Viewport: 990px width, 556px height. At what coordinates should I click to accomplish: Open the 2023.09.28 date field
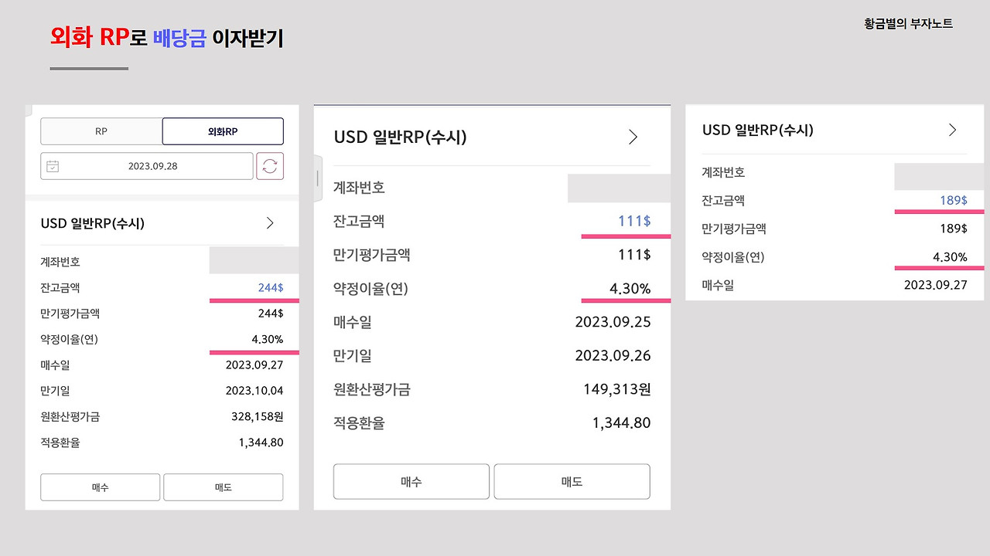click(x=147, y=166)
